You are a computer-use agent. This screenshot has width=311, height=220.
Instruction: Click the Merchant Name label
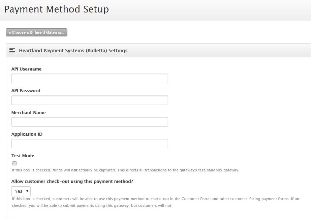tap(29, 112)
